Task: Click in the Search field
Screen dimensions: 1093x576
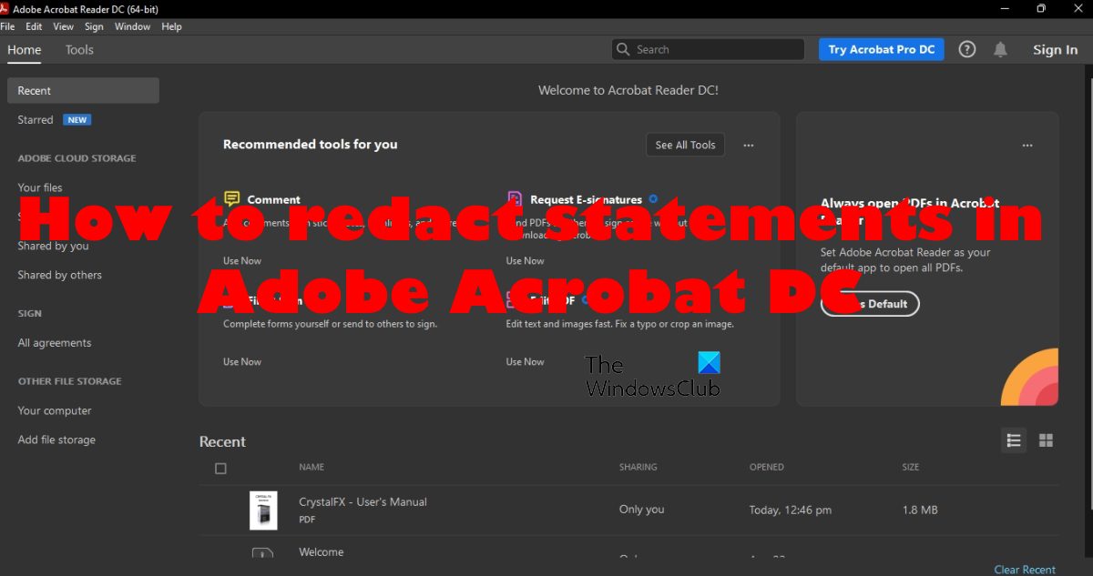Action: 708,49
